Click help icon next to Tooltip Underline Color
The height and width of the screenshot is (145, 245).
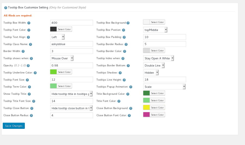(x=35, y=73)
